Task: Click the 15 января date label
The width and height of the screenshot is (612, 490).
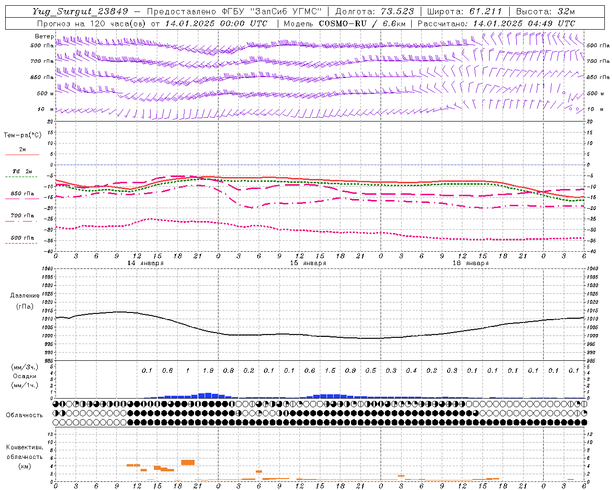Action: tap(308, 263)
